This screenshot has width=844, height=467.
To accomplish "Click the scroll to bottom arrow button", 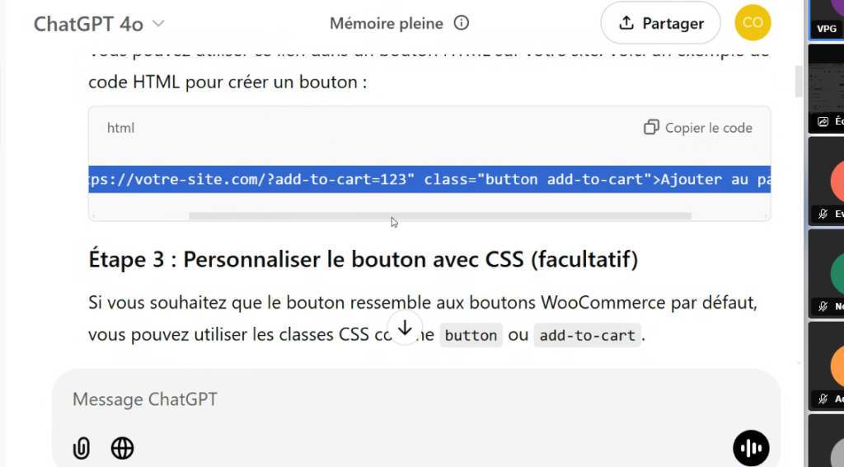I will [x=405, y=328].
